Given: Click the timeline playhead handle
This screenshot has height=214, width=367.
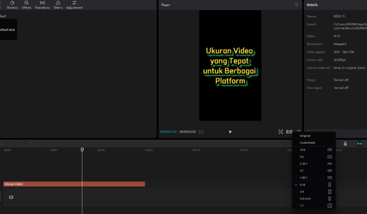Looking at the screenshot, I should click(82, 149).
